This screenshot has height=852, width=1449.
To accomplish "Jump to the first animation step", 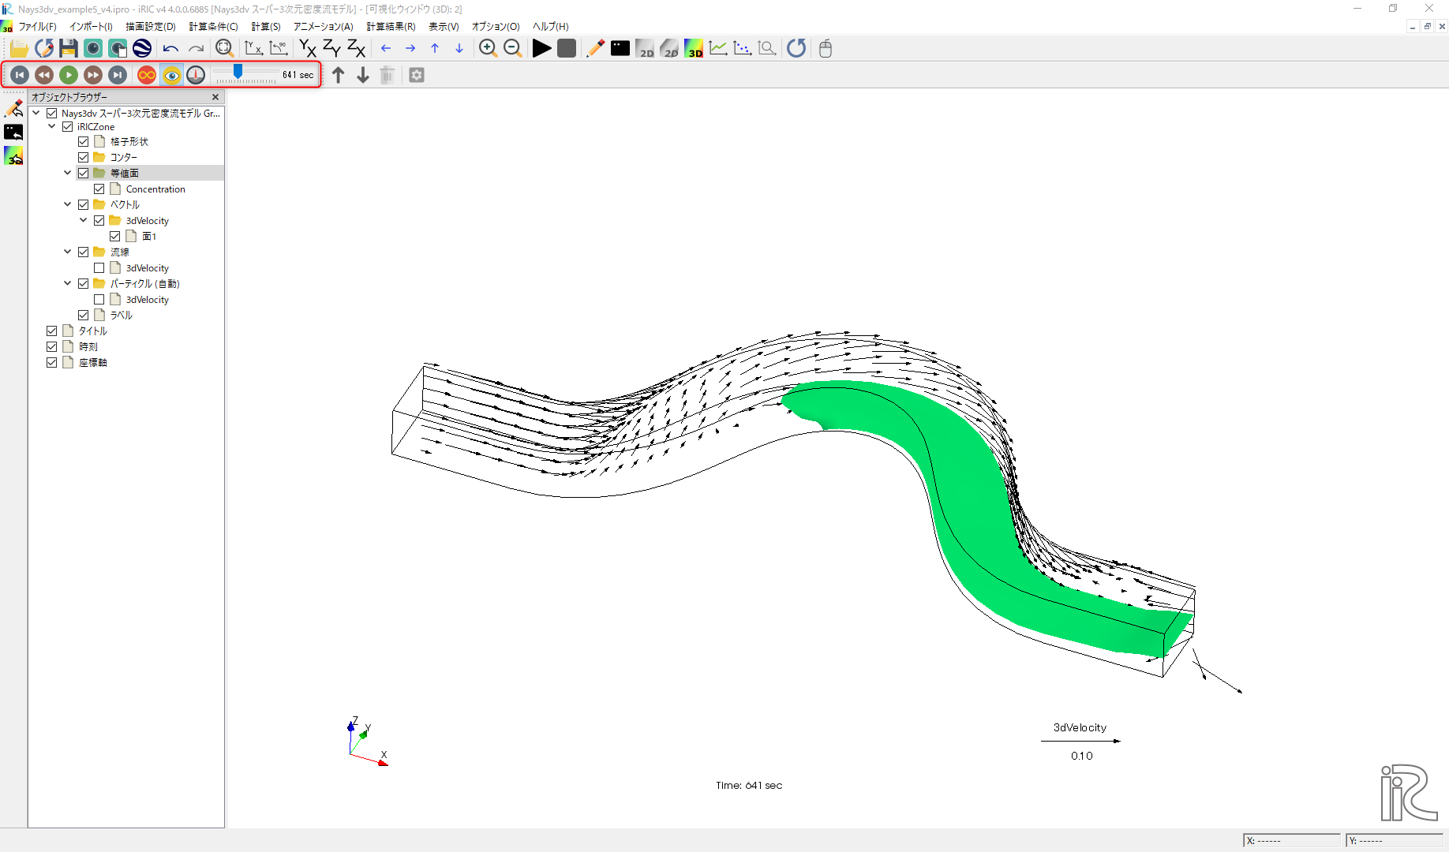I will pos(20,75).
